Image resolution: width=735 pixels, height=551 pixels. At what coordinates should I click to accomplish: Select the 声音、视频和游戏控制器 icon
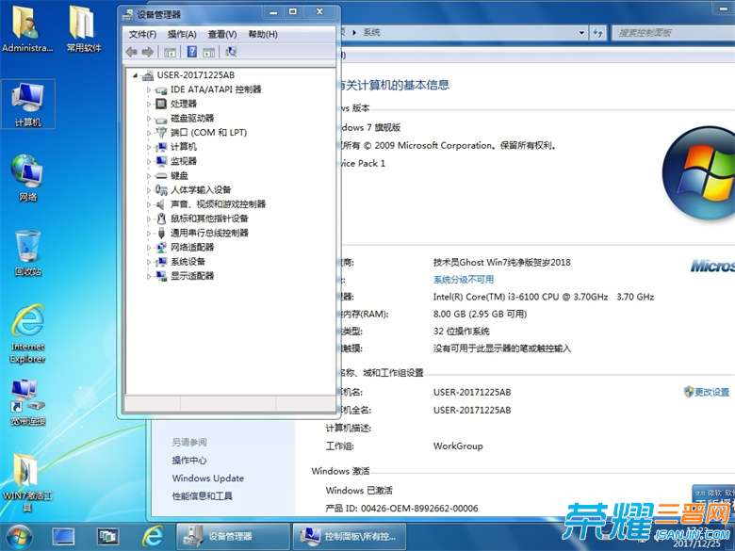click(x=160, y=204)
